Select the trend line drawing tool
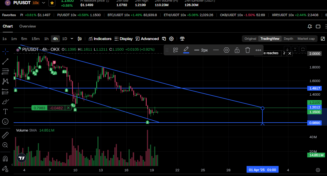This screenshot has height=176, width=327. click(5, 61)
